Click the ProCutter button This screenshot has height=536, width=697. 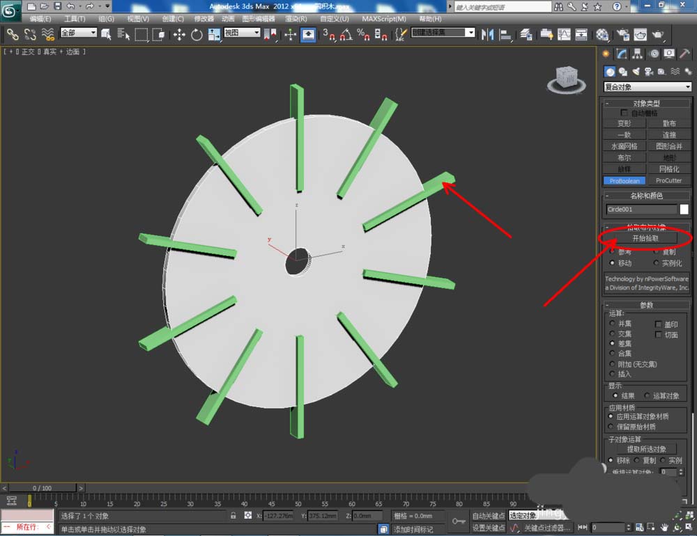point(668,180)
